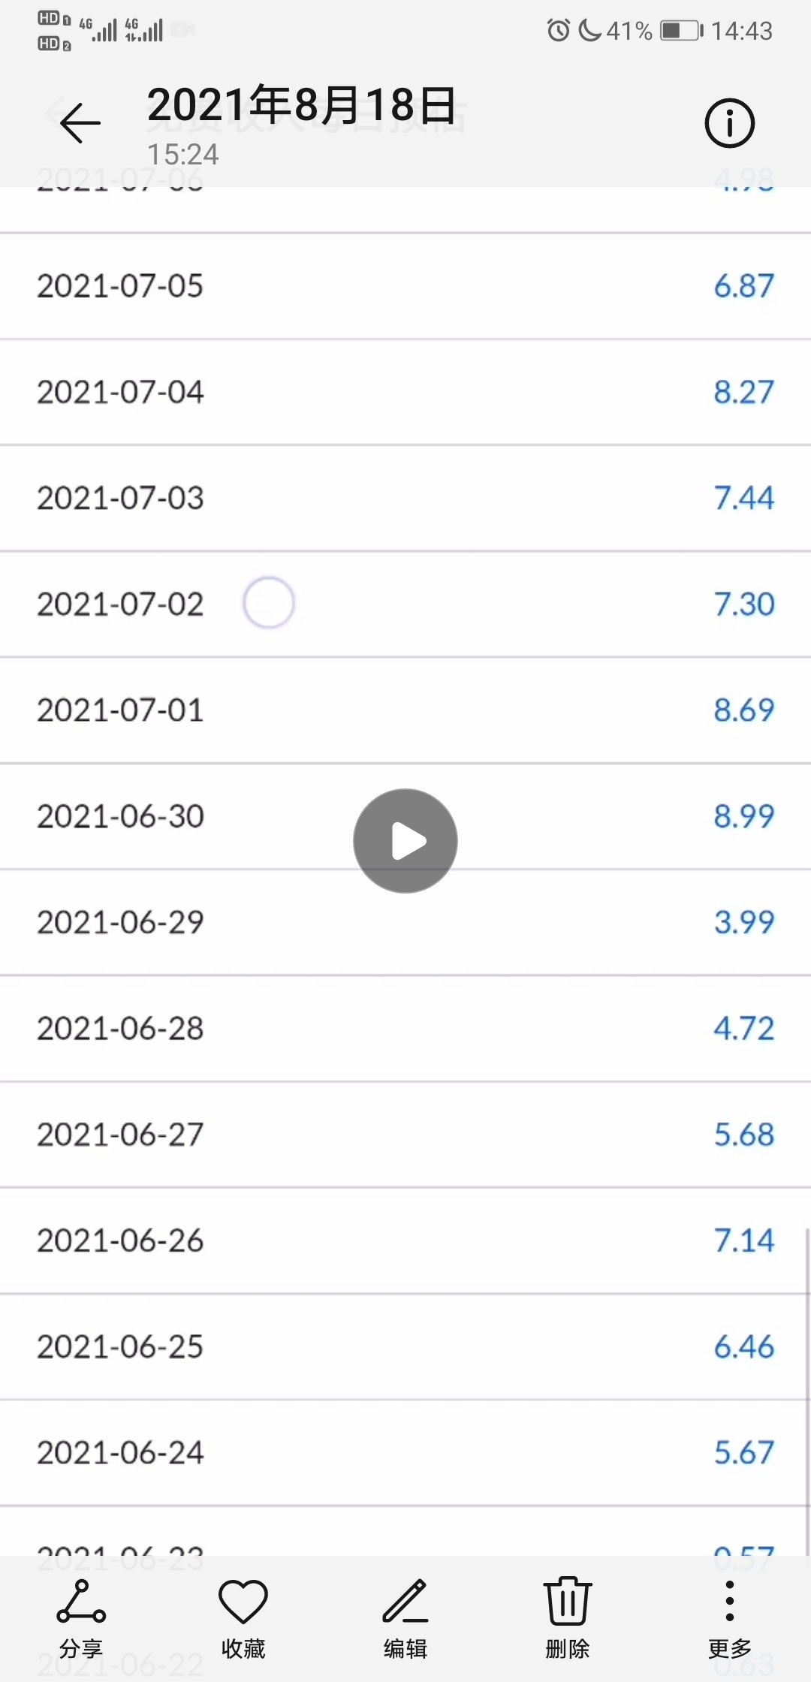Tap the back arrow icon
This screenshot has width=811, height=1682.
(x=80, y=123)
